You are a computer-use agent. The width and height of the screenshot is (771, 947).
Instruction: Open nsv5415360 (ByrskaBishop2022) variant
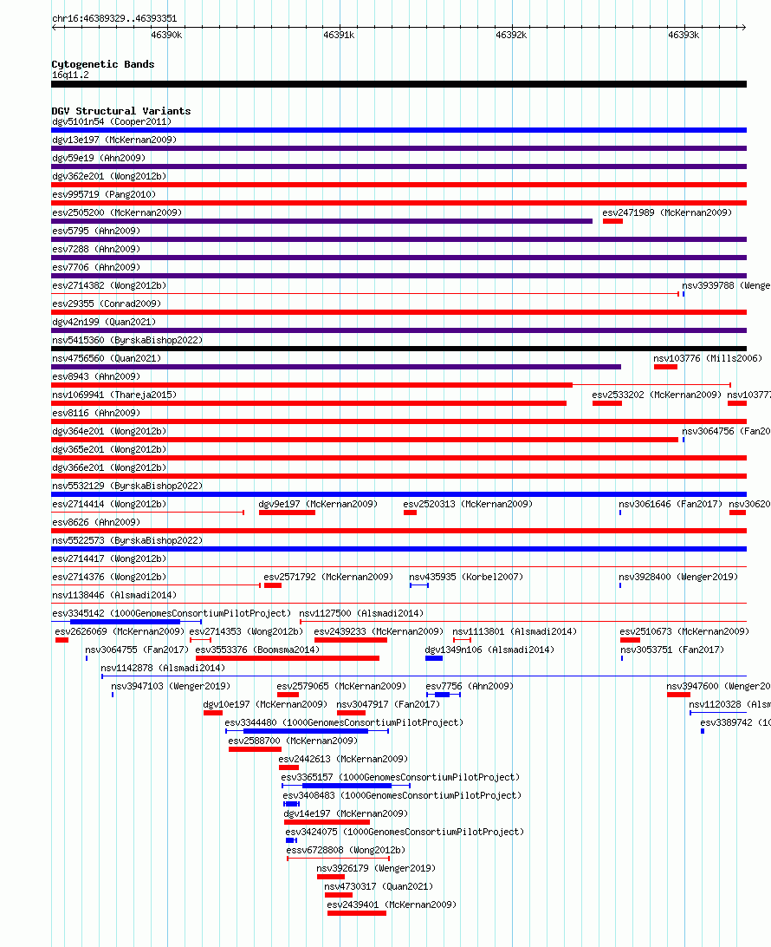click(127, 340)
